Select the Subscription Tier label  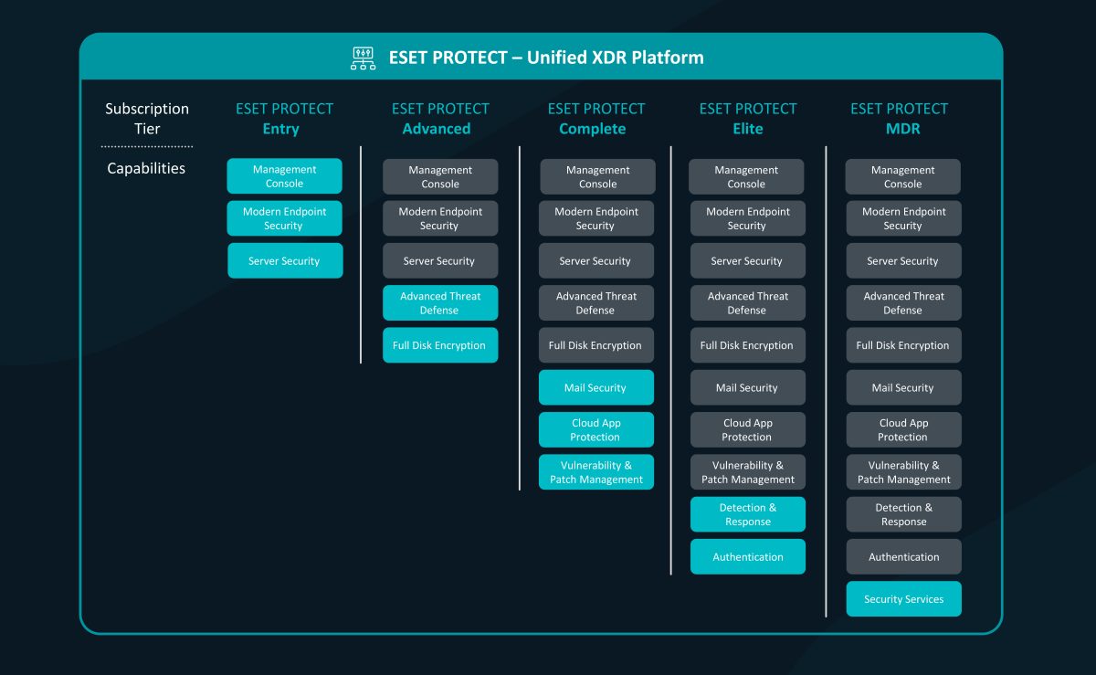pos(146,119)
